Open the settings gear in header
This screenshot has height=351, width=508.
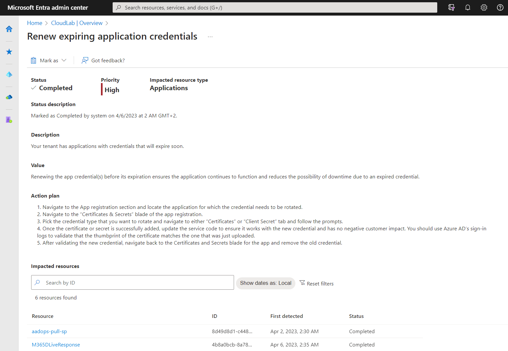pos(484,7)
